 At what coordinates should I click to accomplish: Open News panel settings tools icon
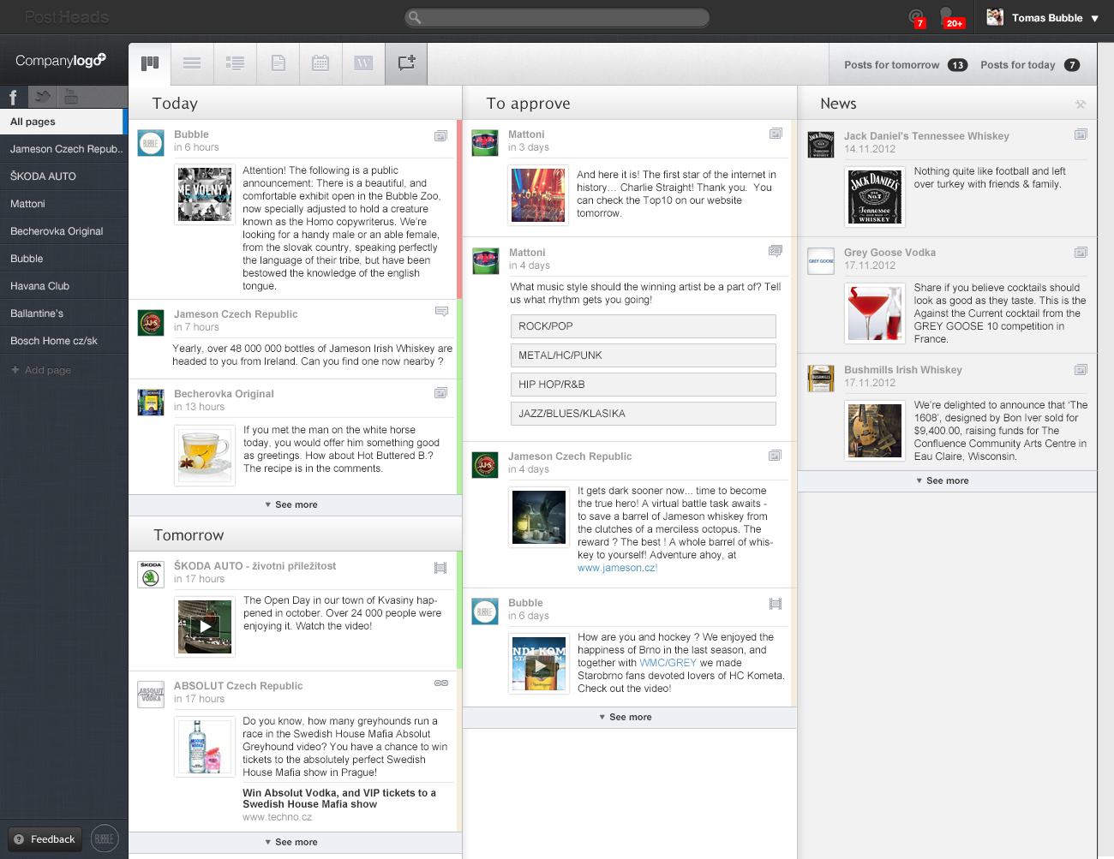(x=1081, y=104)
